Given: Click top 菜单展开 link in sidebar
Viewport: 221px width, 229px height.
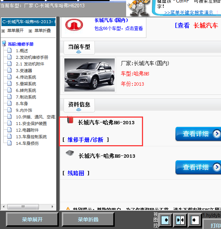Looking at the screenshot, I should (x=15, y=31).
